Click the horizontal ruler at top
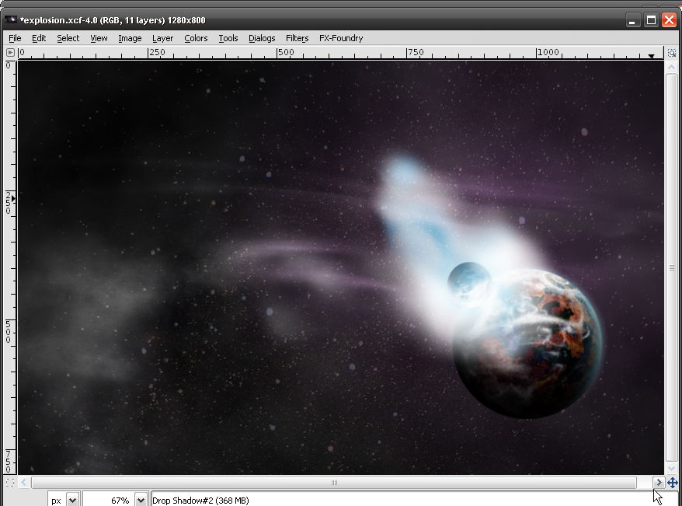This screenshot has height=506, width=682. coord(340,53)
